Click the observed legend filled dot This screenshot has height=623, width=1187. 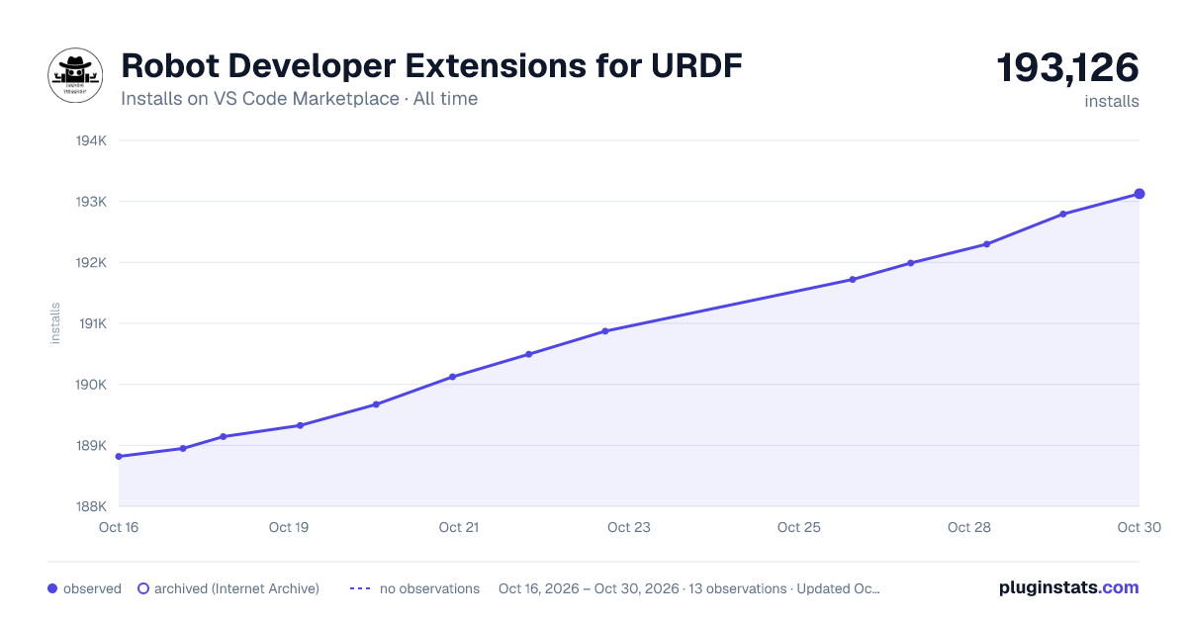tap(52, 588)
